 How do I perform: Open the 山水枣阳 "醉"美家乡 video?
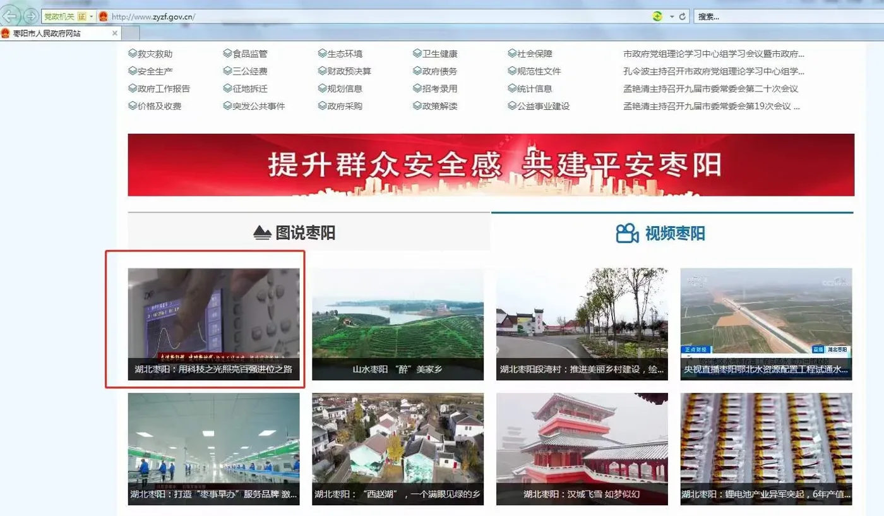(x=398, y=324)
